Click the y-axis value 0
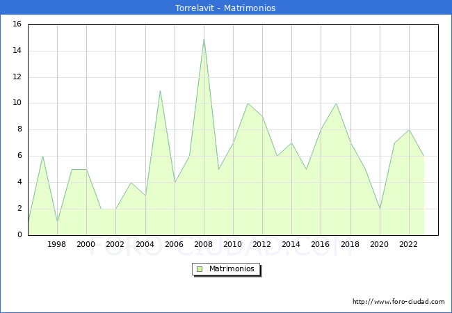The height and width of the screenshot is (313, 452). 19,234
